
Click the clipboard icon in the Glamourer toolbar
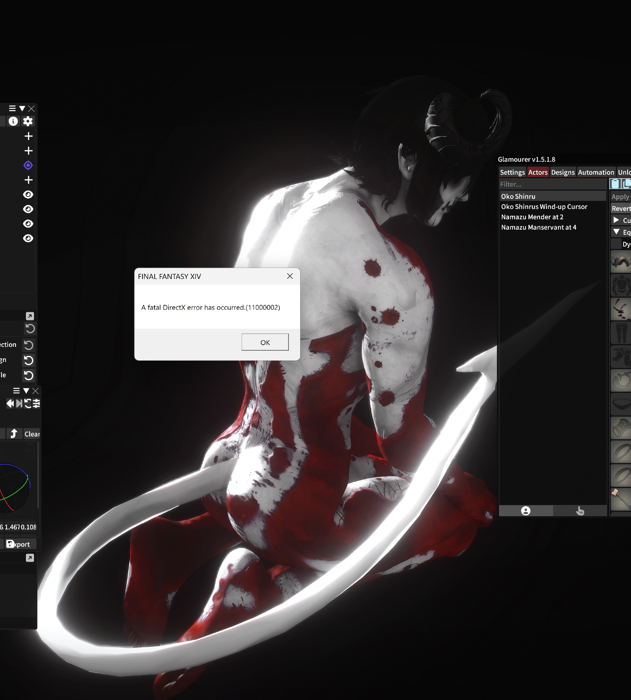[x=615, y=184]
